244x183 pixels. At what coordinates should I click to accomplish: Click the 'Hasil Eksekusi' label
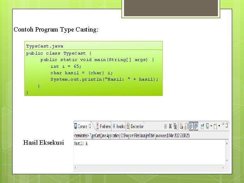tap(44, 143)
